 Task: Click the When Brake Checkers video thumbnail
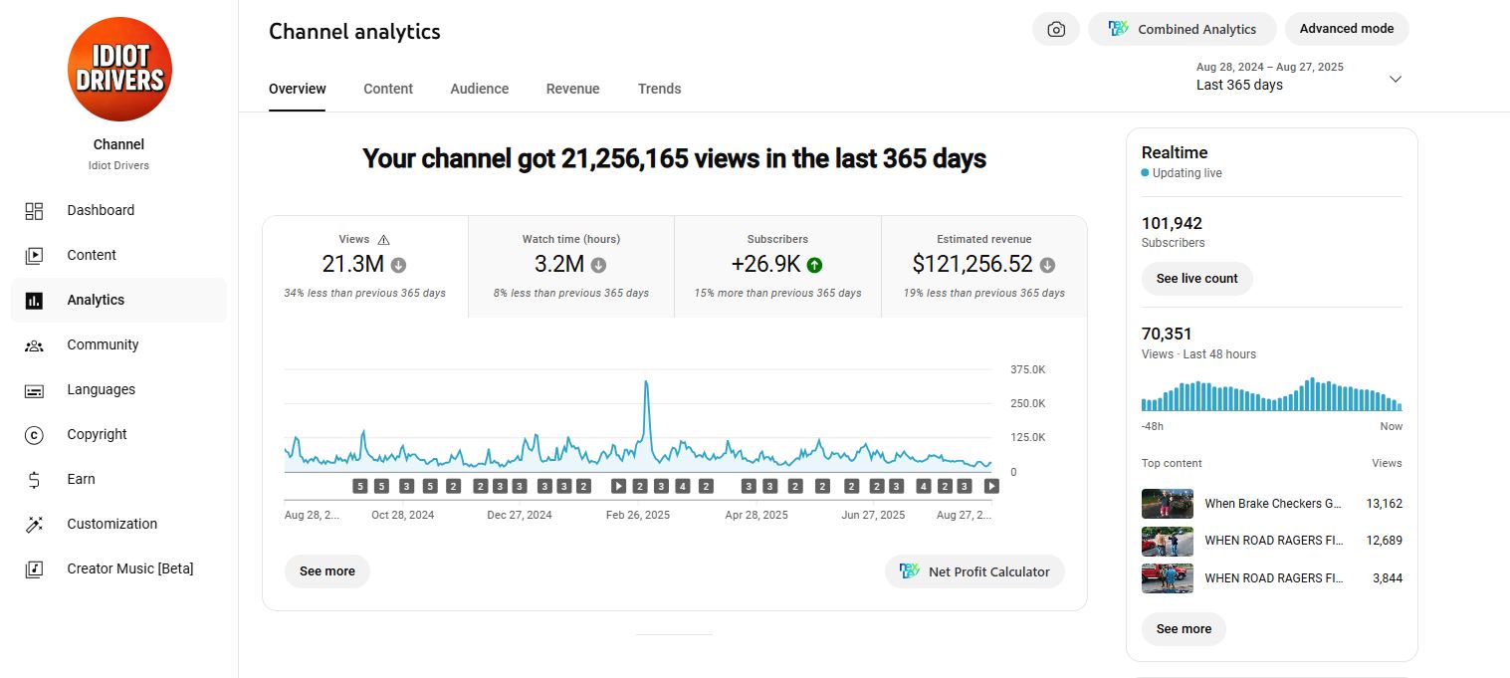(x=1167, y=504)
